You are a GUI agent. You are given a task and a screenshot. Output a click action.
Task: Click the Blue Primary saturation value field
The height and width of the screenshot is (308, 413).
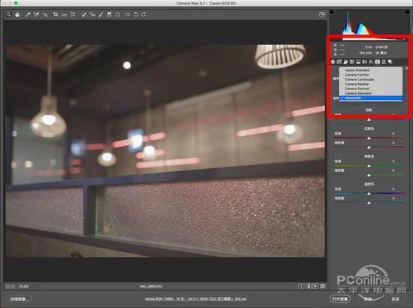pyautogui.click(x=393, y=198)
